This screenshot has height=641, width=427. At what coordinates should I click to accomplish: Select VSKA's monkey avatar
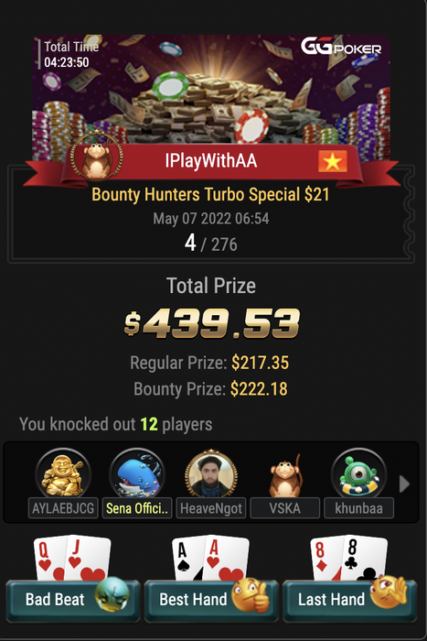tap(285, 475)
